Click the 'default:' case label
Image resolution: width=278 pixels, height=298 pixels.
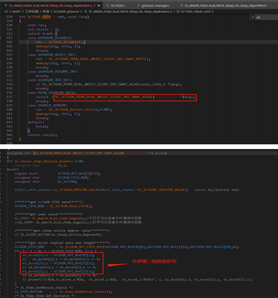(36, 122)
